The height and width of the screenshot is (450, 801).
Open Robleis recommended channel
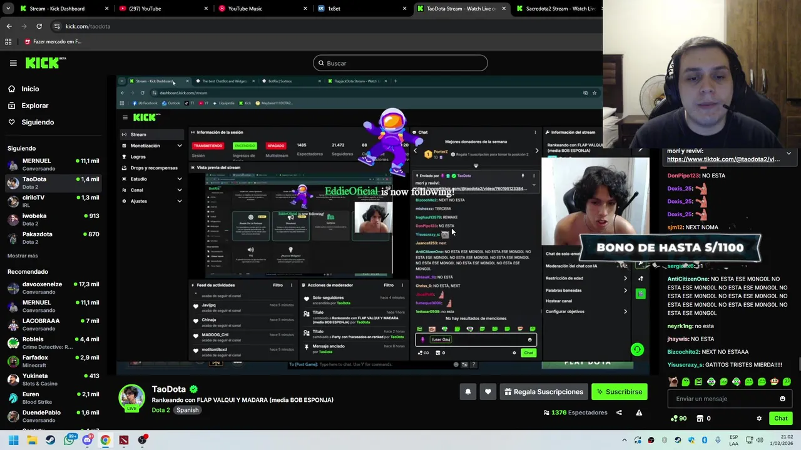(x=53, y=342)
